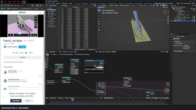Select the annotate pencil tool in node editor

(x=47, y=58)
